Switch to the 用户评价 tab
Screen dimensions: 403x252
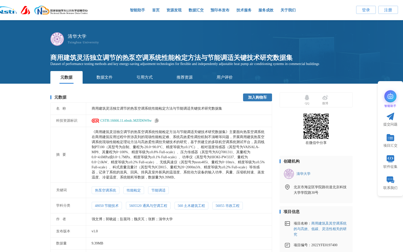225,77
